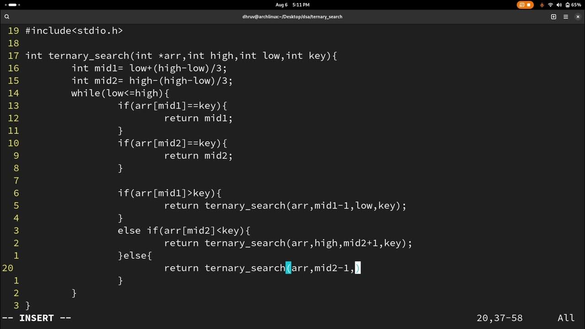This screenshot has height=329, width=585.
Task: Click the highlighted opening parenthesis on current line
Action: pos(288,268)
